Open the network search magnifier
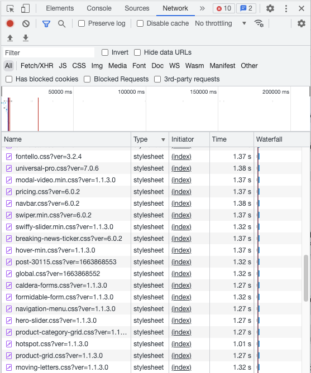 [x=61, y=23]
